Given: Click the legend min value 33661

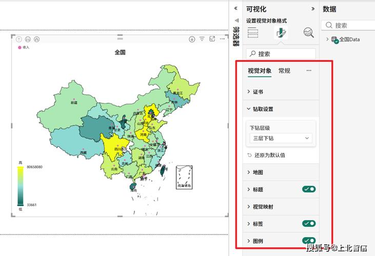Looking at the screenshot, I should coord(32,205).
